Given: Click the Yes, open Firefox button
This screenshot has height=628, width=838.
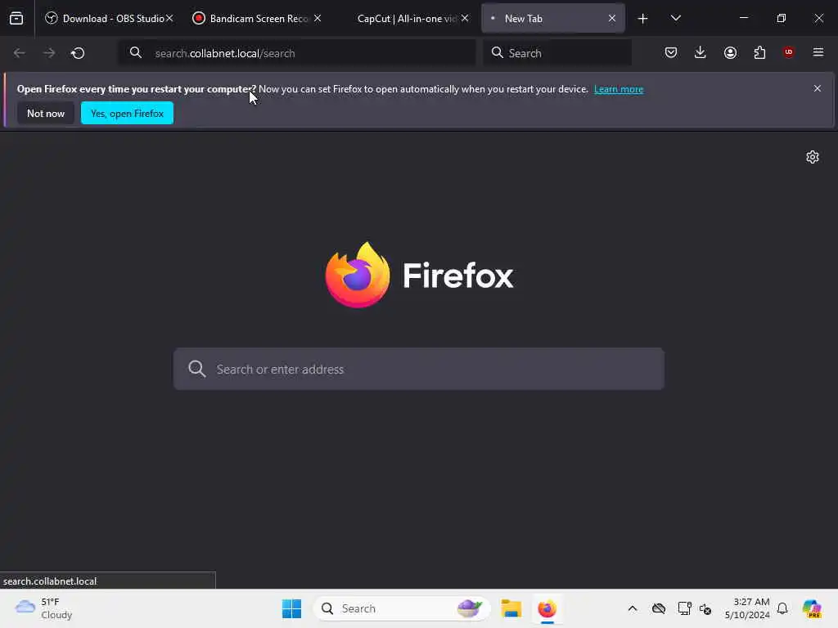Looking at the screenshot, I should [x=127, y=113].
